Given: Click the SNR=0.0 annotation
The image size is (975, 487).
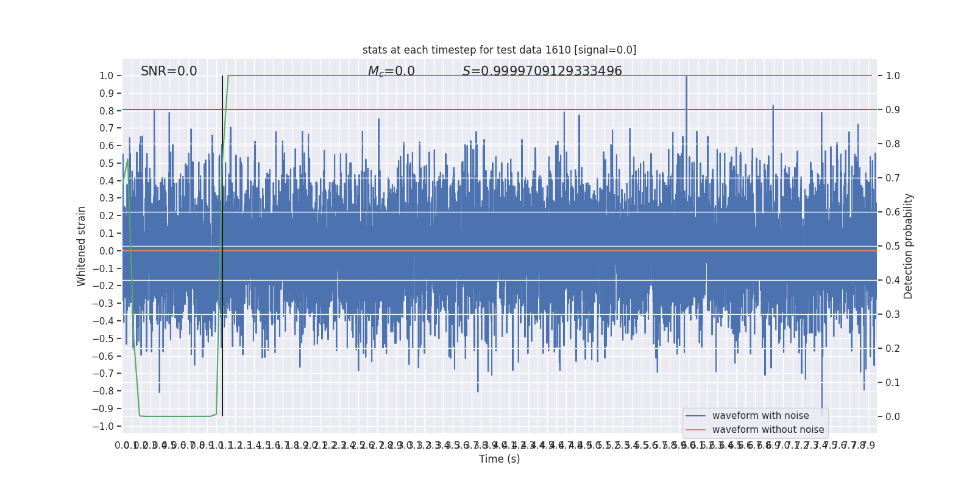Looking at the screenshot, I should coord(169,71).
